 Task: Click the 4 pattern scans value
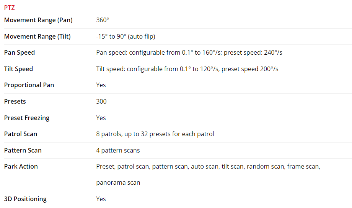pos(118,151)
